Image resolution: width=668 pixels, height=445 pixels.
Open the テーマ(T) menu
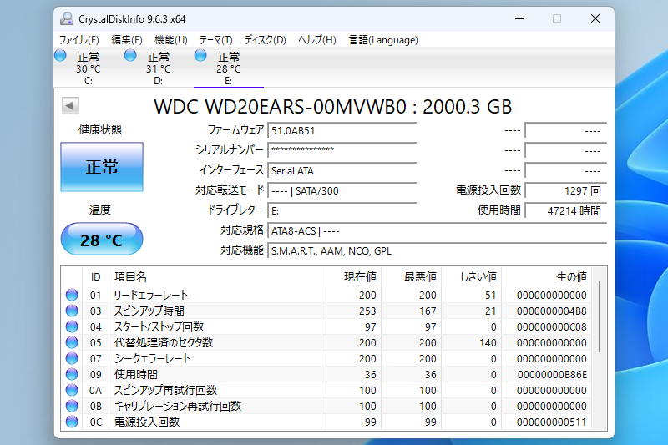tap(216, 40)
